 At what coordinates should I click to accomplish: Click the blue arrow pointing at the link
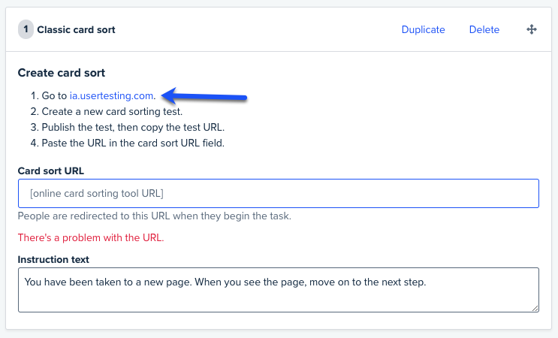tap(204, 95)
